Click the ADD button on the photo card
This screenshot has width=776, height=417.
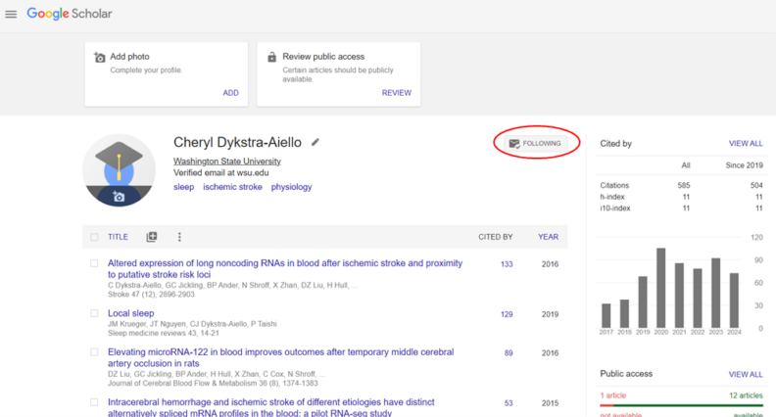point(230,93)
